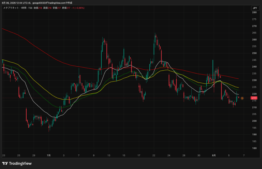Click the 15 date label on time axis

[x=124, y=155]
